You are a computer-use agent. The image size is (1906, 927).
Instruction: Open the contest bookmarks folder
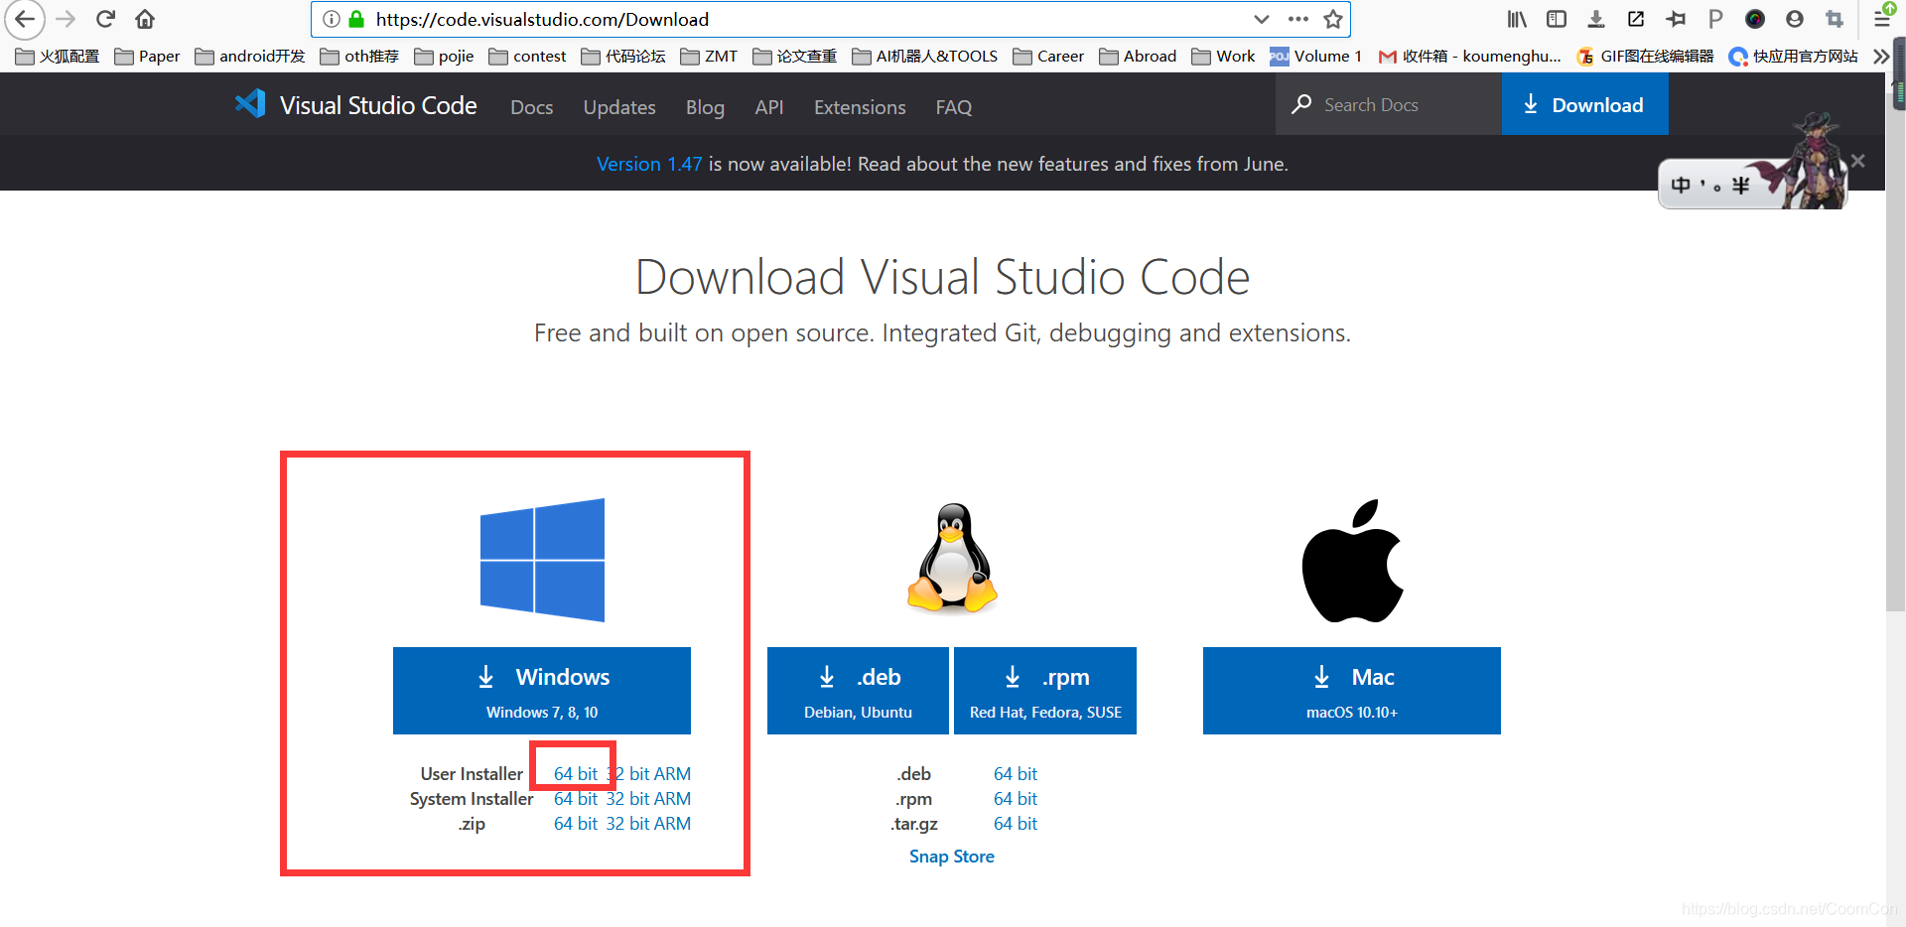[527, 57]
